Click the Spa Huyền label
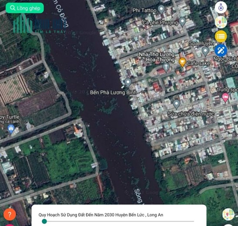 [x=201, y=43]
